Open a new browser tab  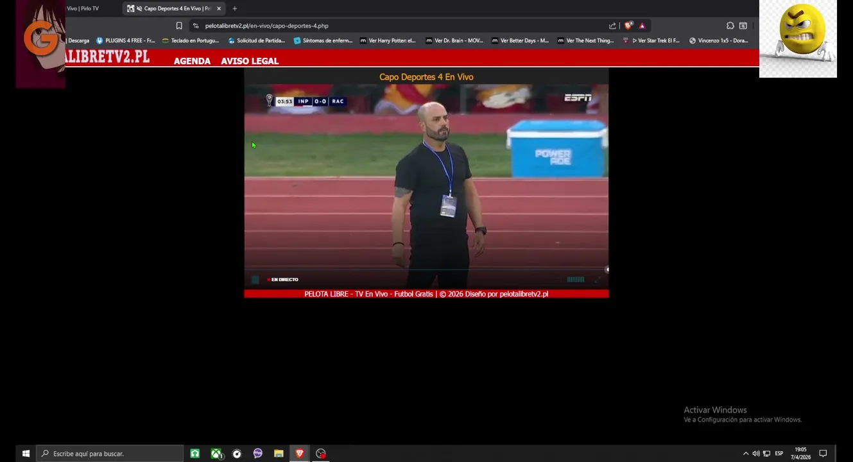pos(234,8)
